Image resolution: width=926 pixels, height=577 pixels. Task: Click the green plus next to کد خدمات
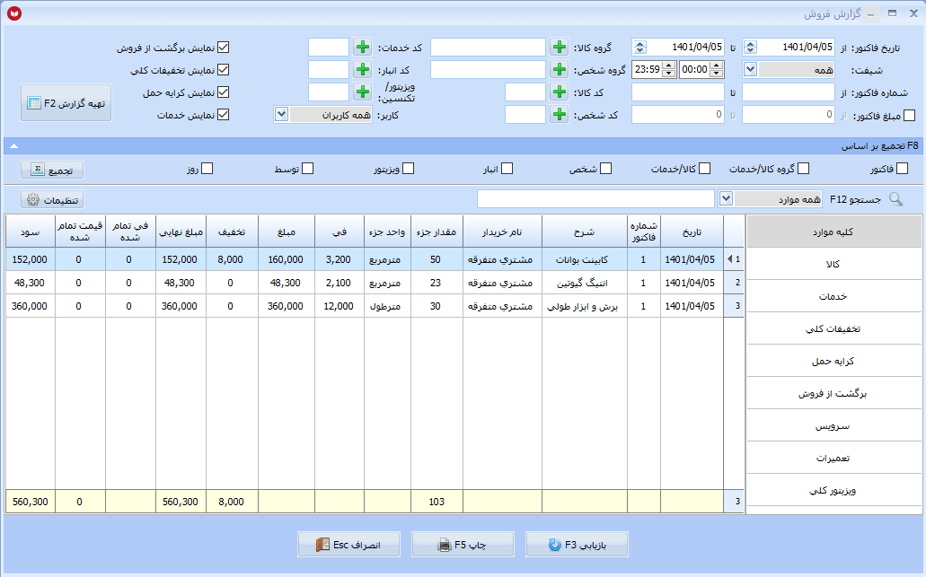click(x=363, y=48)
